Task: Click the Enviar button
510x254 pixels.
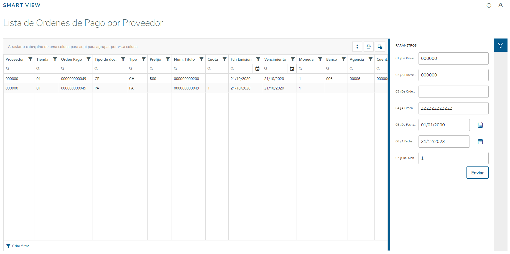Action: [477, 173]
